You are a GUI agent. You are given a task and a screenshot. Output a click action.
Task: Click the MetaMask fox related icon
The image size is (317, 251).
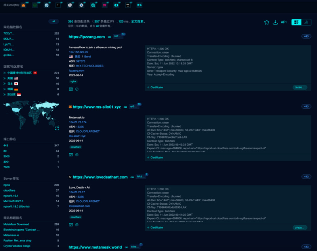24,6
